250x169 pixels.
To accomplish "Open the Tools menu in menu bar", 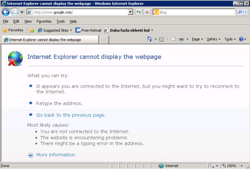I will click(61, 21).
